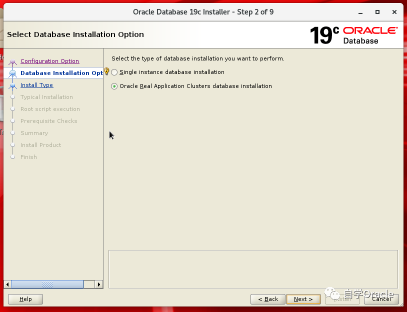
Task: Minimize the Oracle installer window
Action: click(360, 12)
